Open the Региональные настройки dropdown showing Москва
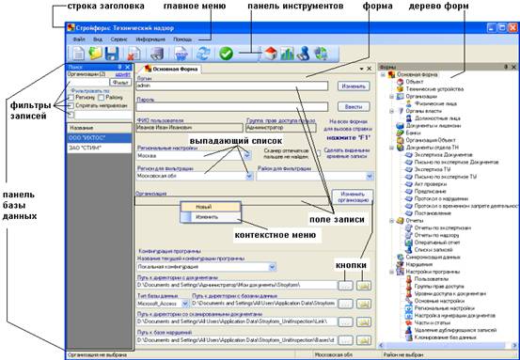The width and height of the screenshot is (520, 360). (x=247, y=155)
